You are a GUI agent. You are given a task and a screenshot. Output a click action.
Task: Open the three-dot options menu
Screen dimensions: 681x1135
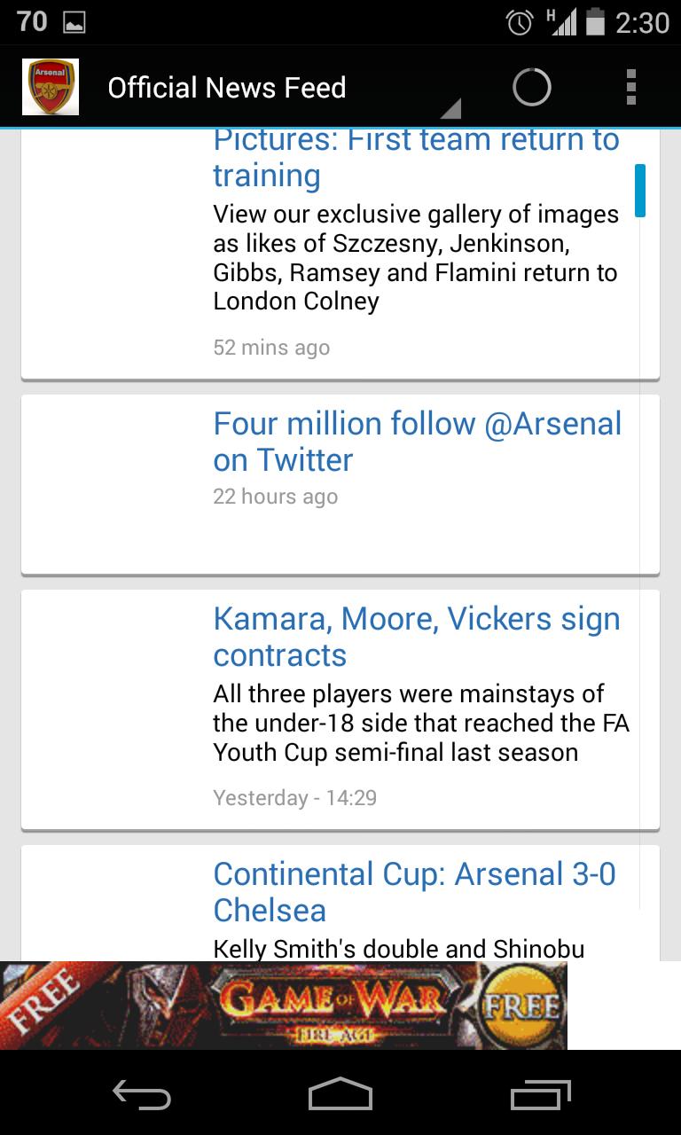630,86
